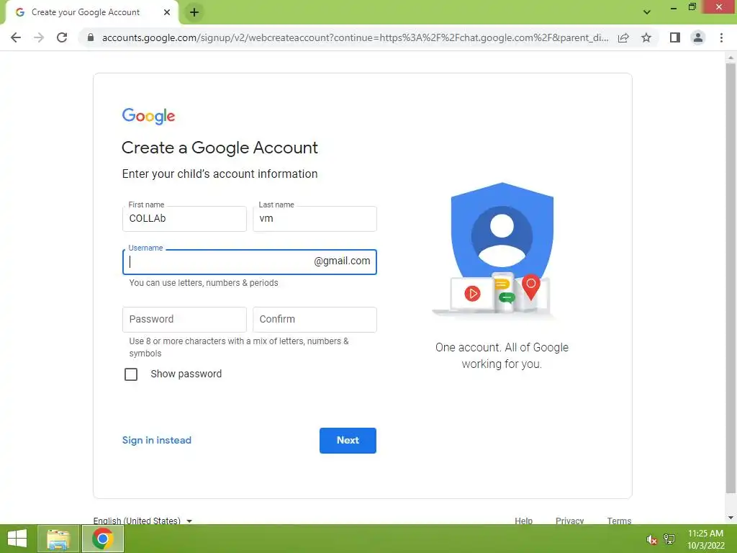Bookmark this page with the star icon
Viewport: 737px width, 553px height.
click(x=646, y=37)
